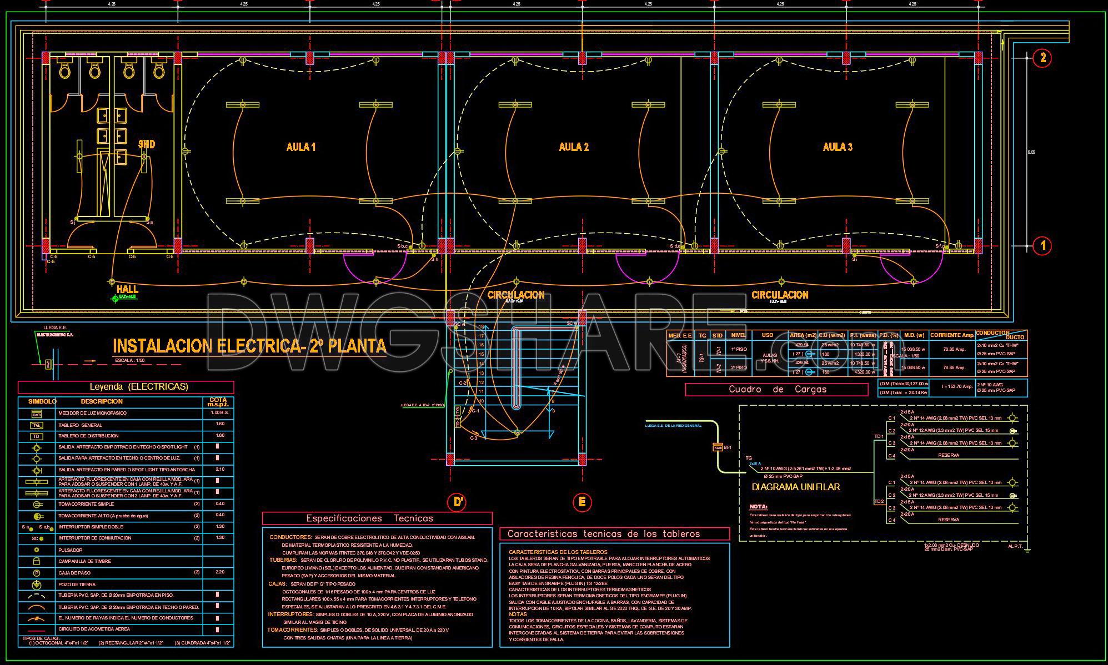Select the INSTALACION ELECTRICA- 2º PLANTA title
This screenshot has width=1108, height=665.
(249, 346)
